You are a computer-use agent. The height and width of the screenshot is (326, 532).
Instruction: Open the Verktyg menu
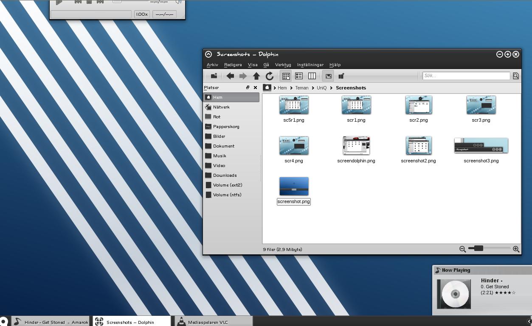[x=283, y=65]
